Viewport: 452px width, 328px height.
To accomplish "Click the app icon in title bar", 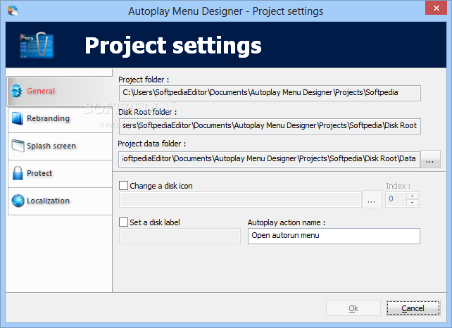I will (13, 11).
